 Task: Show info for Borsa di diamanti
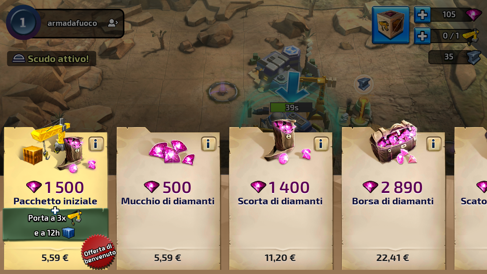(434, 144)
